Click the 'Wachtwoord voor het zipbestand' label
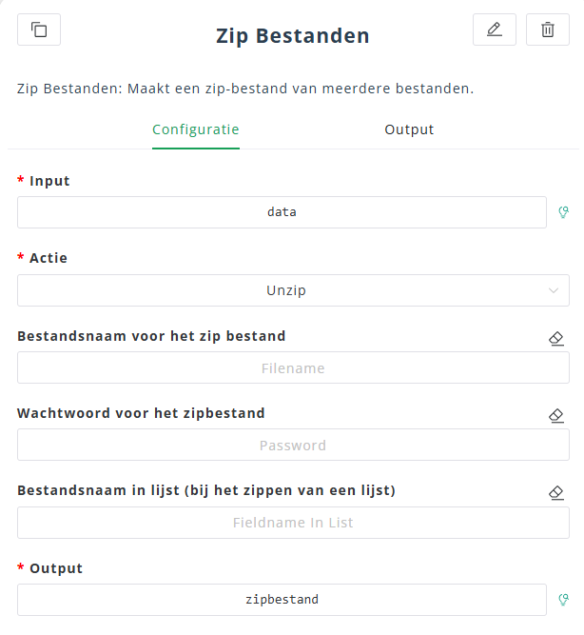 (x=141, y=413)
